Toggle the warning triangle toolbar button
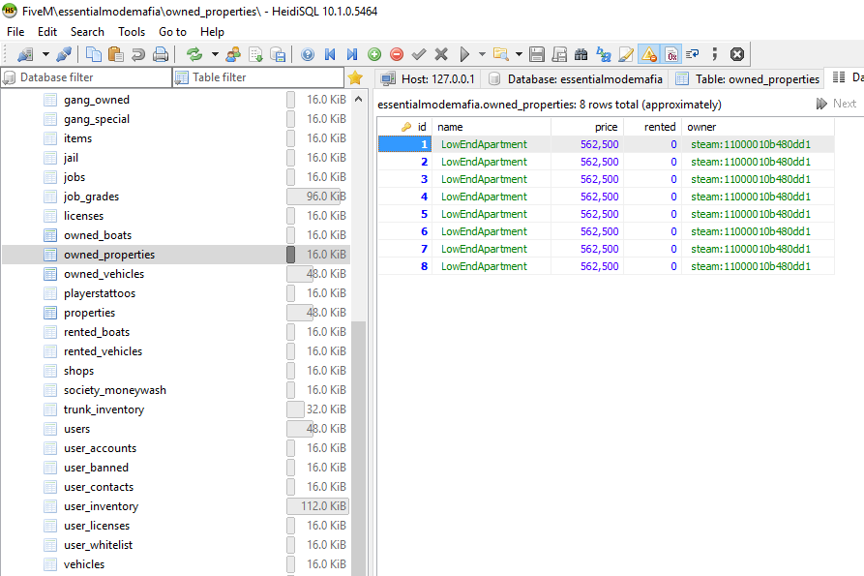Screen dimensions: 864x576 tap(649, 54)
